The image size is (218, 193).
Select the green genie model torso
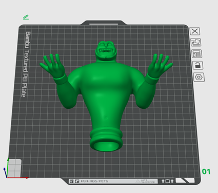(x=105, y=89)
